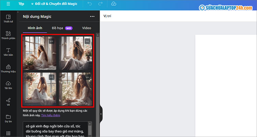
Task: Click prompt box scrollbar up arrow
Action: click(x=90, y=124)
